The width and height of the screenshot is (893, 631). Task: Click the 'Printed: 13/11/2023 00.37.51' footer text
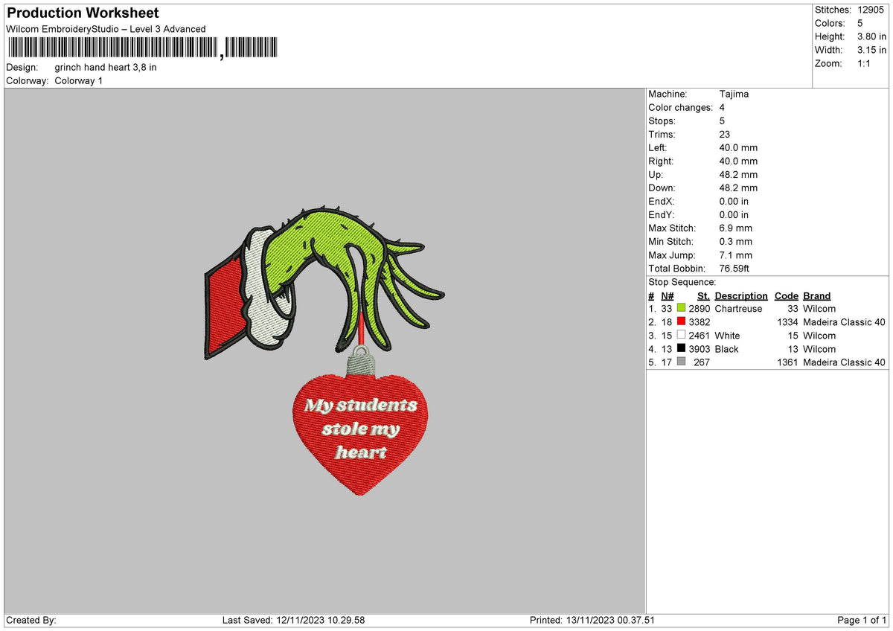[x=592, y=621]
